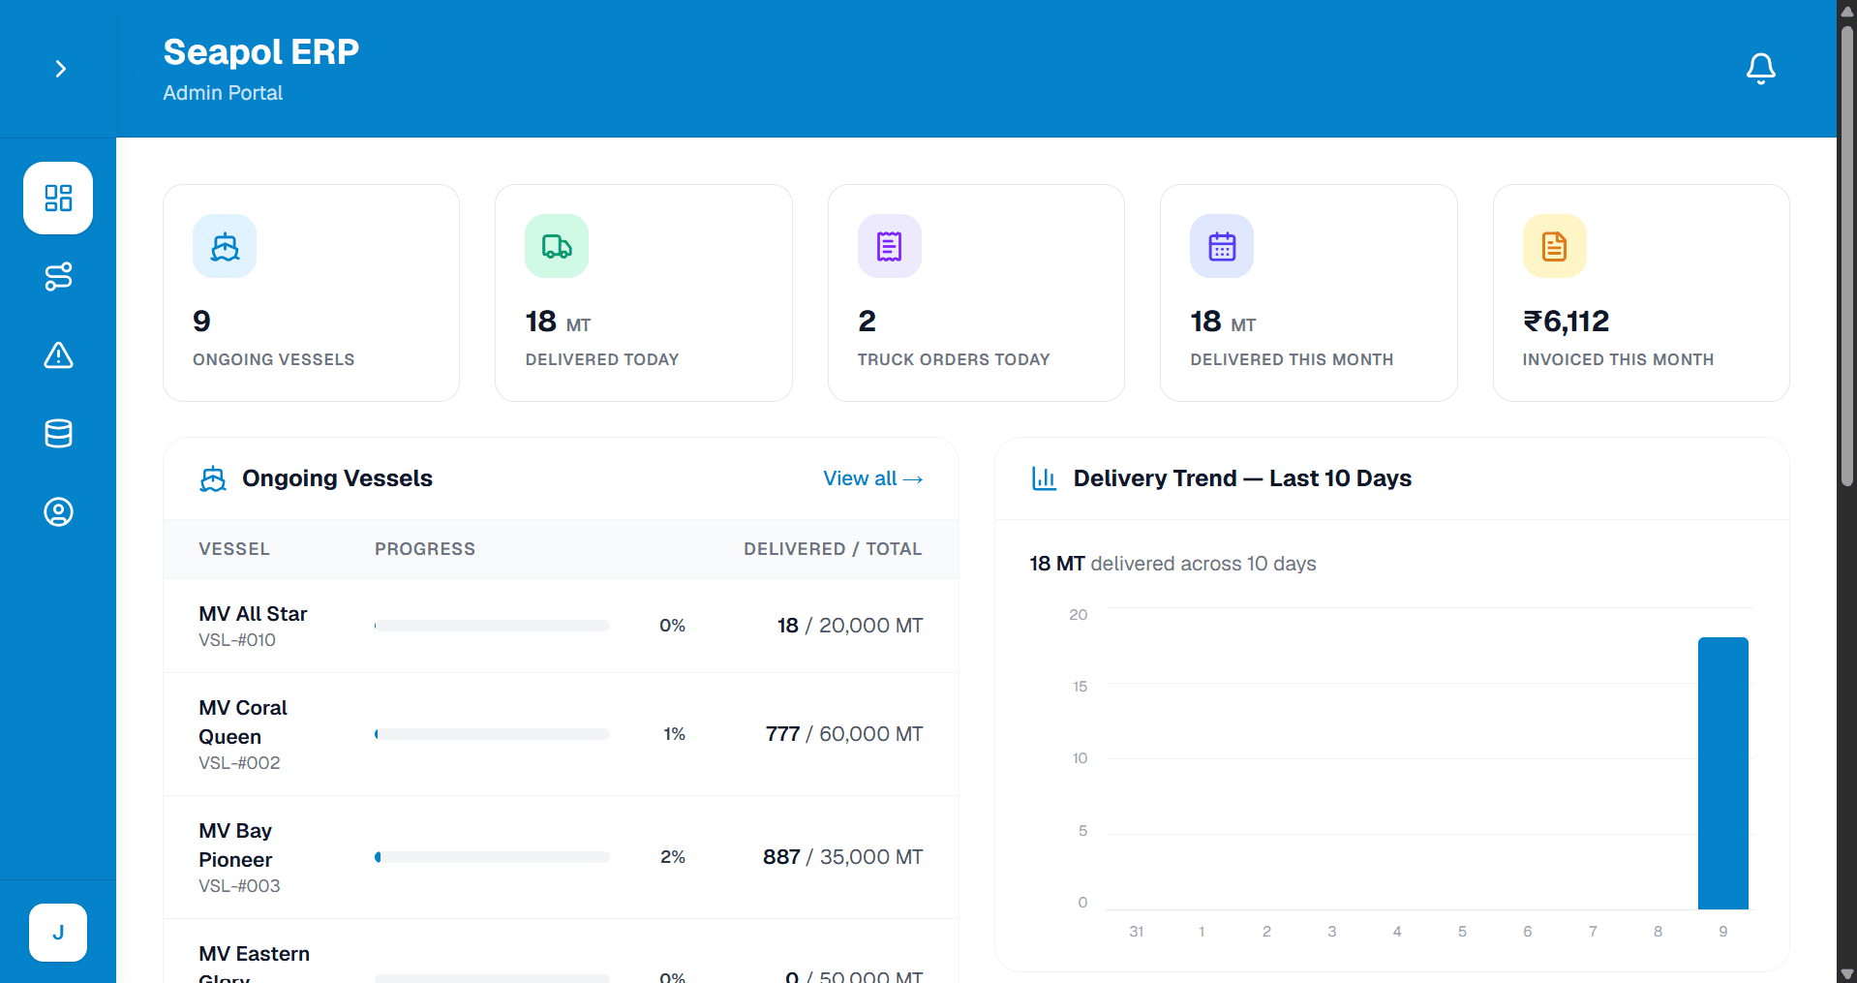The width and height of the screenshot is (1857, 983).
Task: Click the blue bar for day 9
Action: pyautogui.click(x=1722, y=773)
